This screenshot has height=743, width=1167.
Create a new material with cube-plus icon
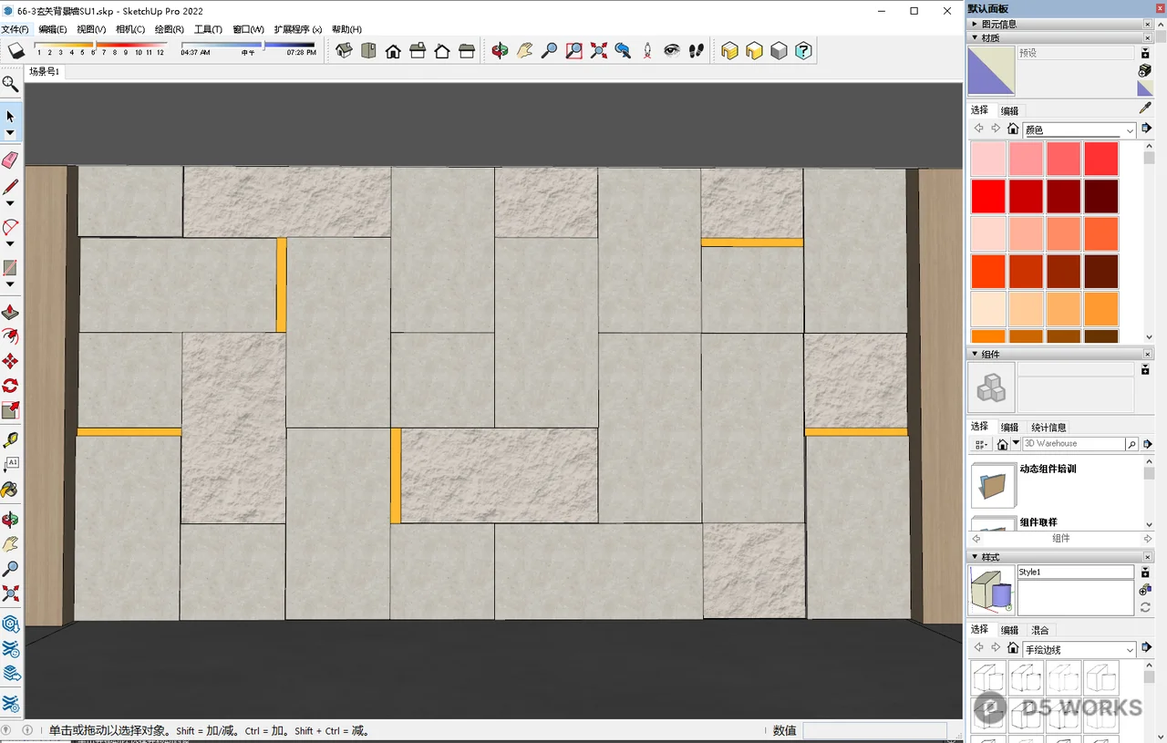point(1145,70)
